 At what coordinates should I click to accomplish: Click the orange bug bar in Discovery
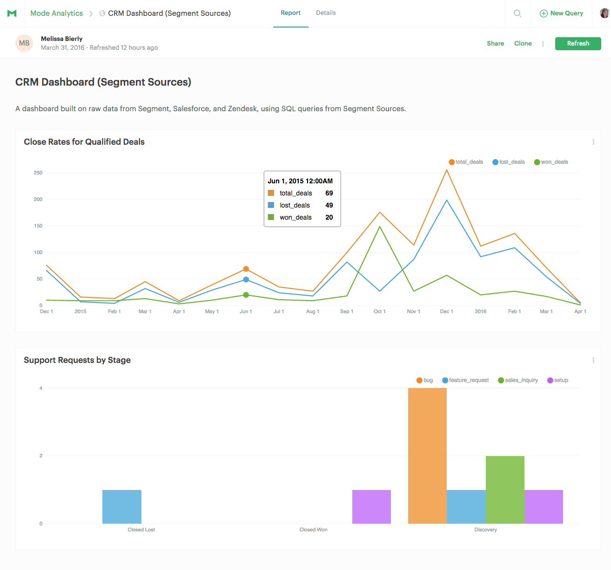(x=427, y=456)
